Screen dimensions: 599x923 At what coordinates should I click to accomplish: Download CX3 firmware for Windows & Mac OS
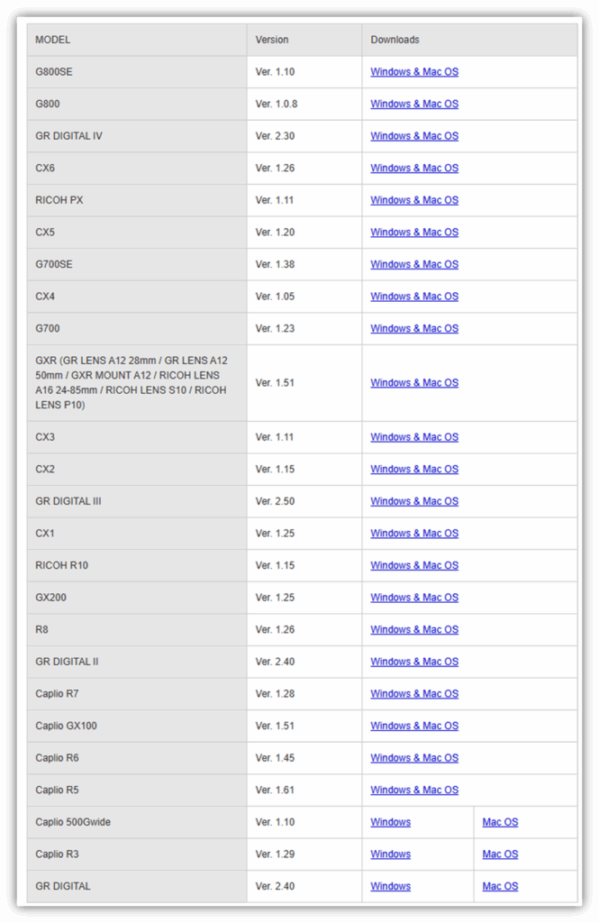(x=414, y=437)
